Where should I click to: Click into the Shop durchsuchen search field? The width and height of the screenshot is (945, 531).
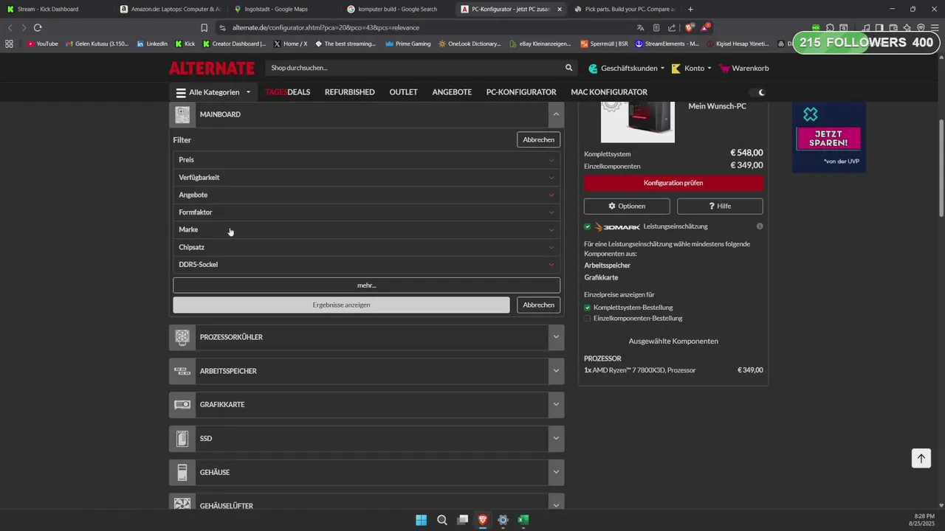(413, 68)
